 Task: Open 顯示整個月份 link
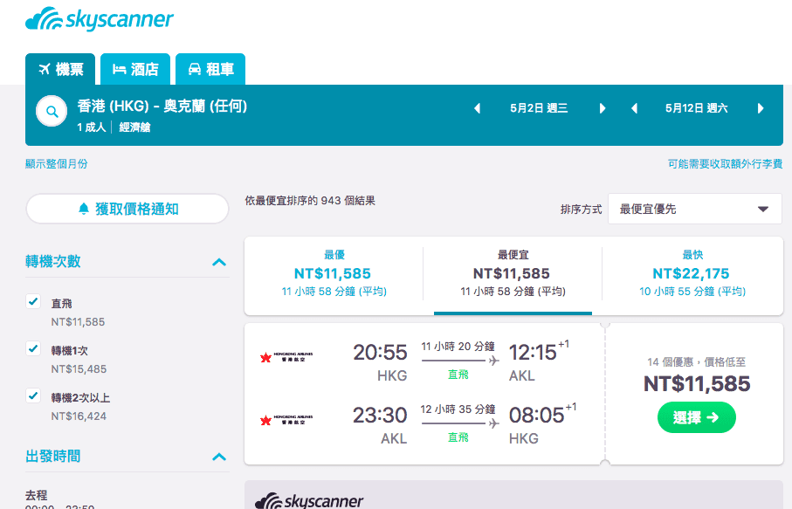[x=57, y=163]
